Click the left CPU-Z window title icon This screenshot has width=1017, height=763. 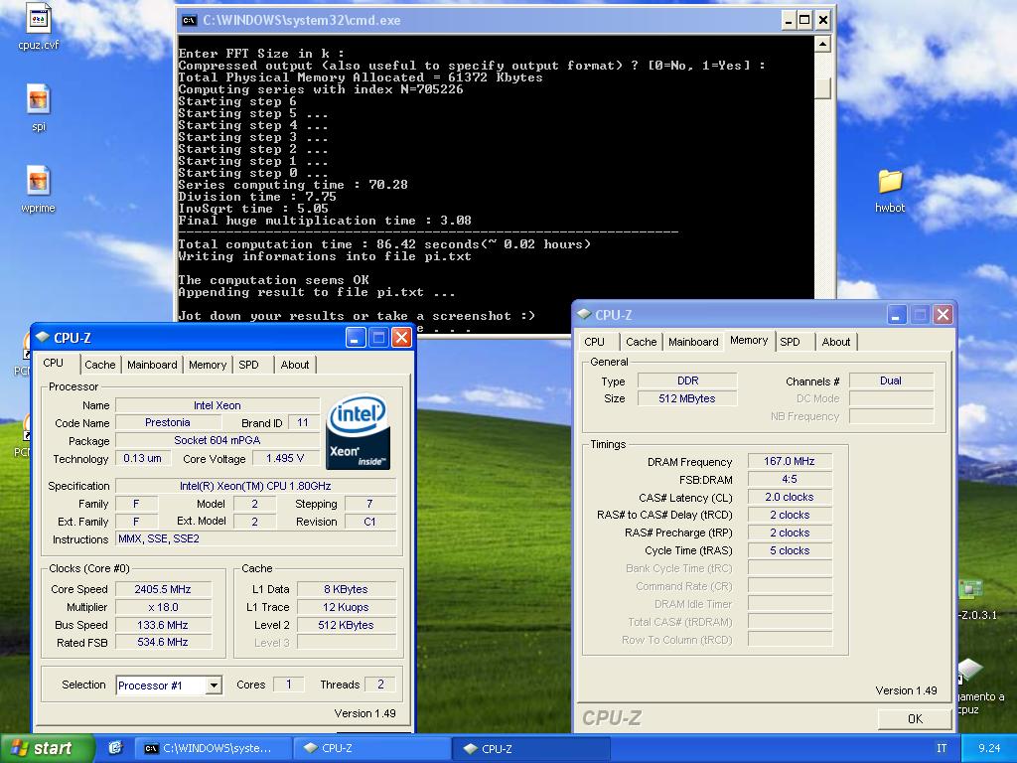[43, 338]
